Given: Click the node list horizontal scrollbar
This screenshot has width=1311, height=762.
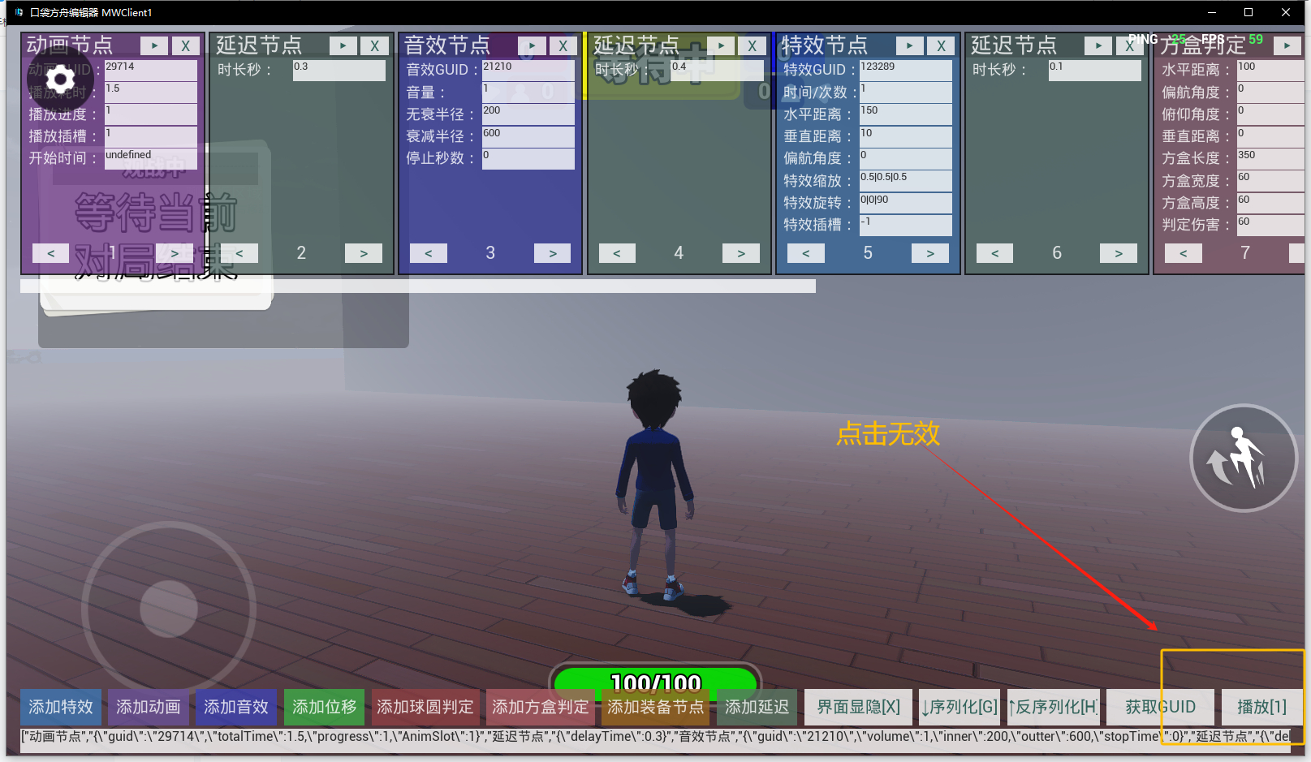Looking at the screenshot, I should (418, 286).
